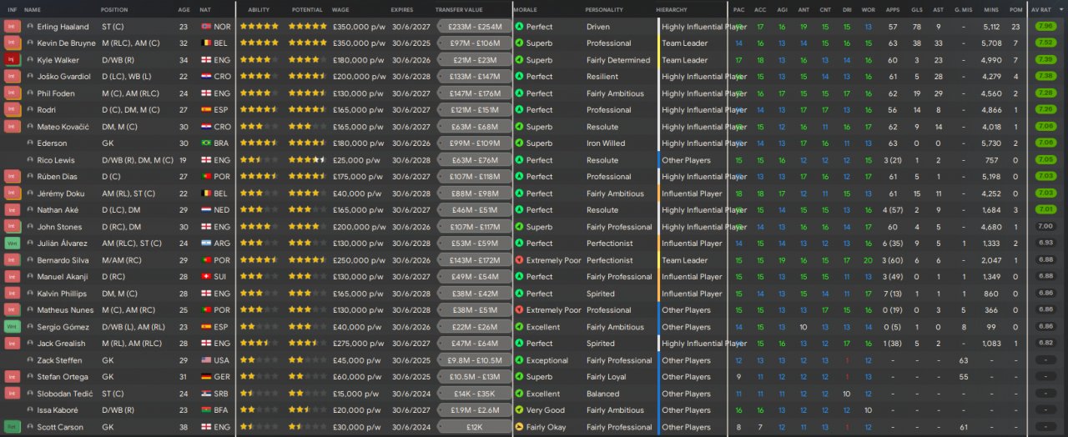Click Scott Carson's £12K transfer value

[x=475, y=427]
